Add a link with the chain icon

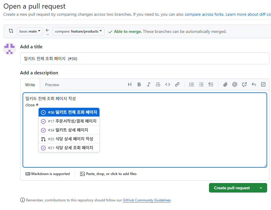[x=177, y=84]
